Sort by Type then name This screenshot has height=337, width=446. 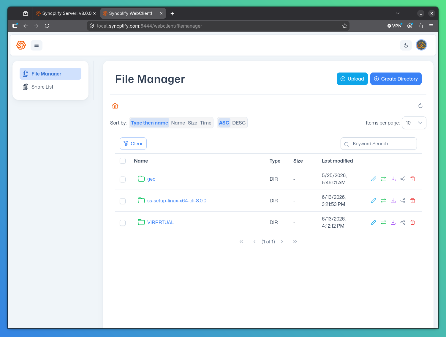coord(149,123)
